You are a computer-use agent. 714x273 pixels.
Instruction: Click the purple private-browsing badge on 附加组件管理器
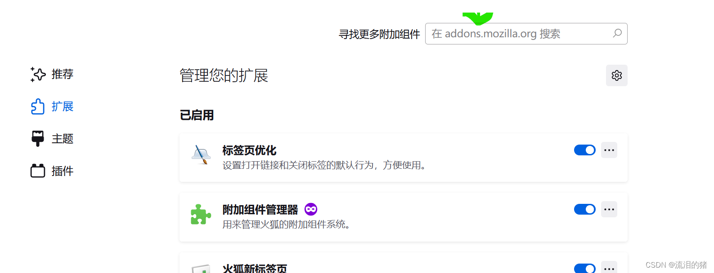tap(311, 209)
